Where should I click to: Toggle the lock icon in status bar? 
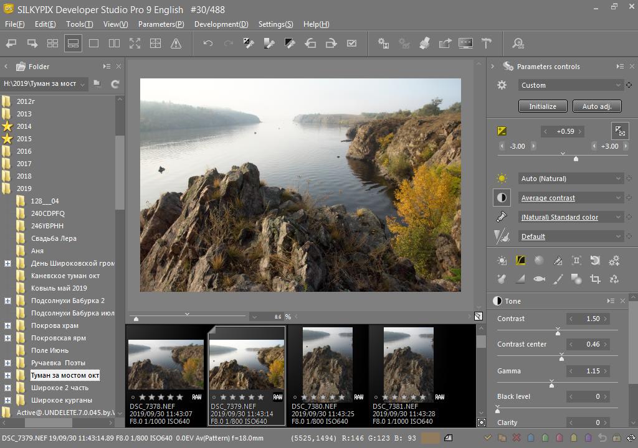click(x=616, y=438)
